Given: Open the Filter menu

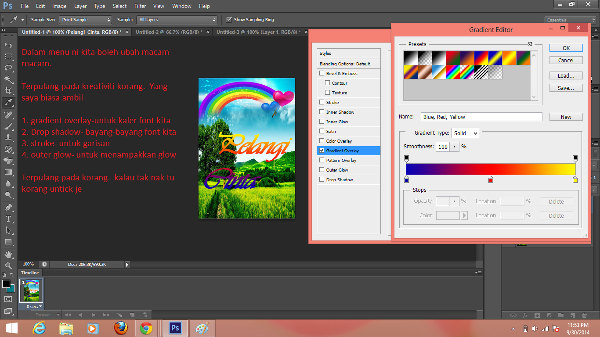Looking at the screenshot, I should (140, 6).
